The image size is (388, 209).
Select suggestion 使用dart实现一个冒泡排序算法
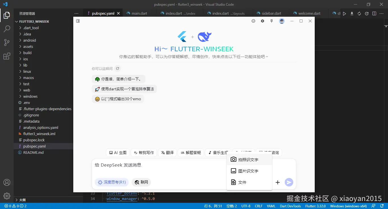pyautogui.click(x=124, y=89)
